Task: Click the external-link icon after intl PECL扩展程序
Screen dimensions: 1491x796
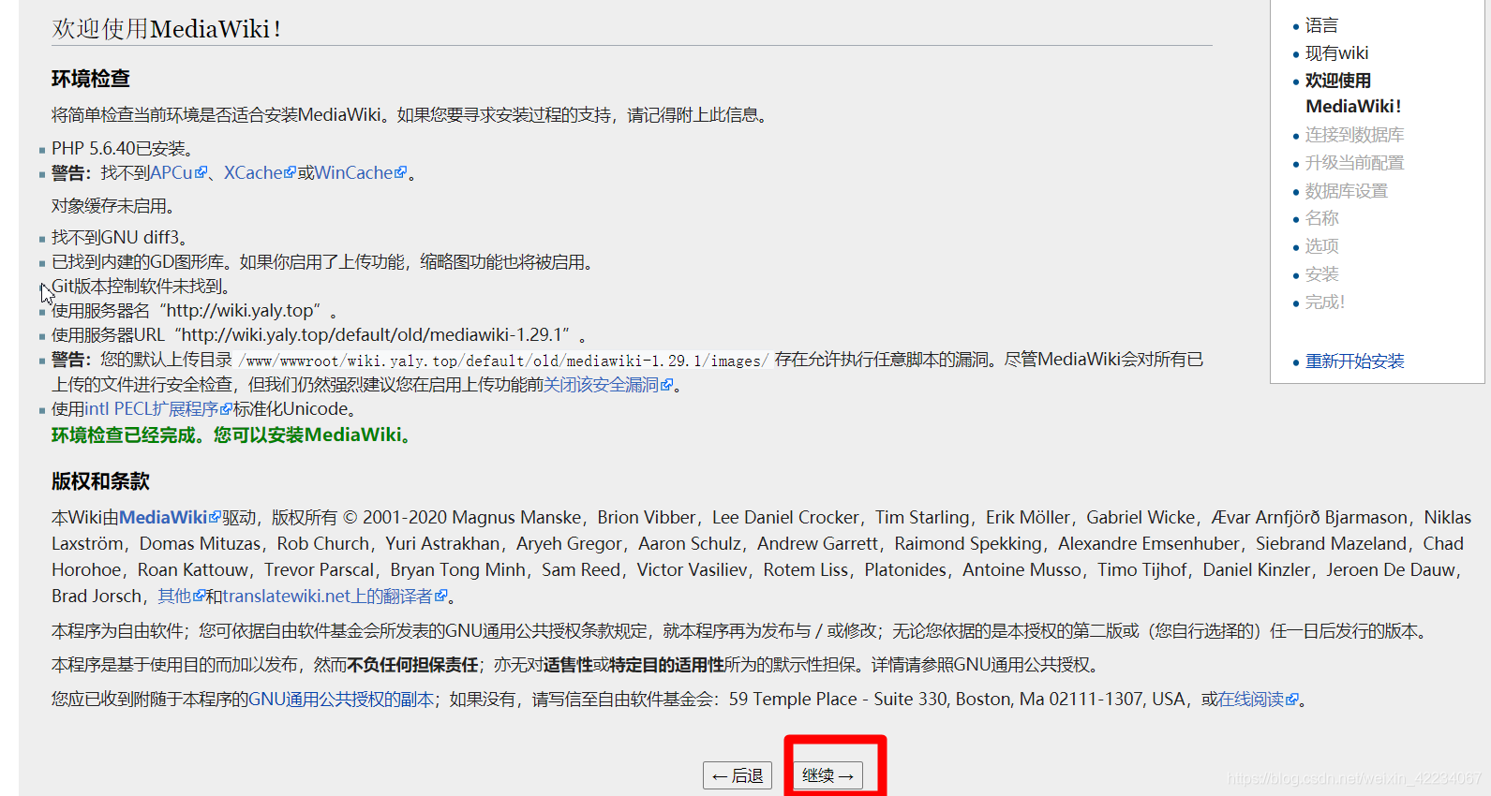Action: (x=226, y=409)
